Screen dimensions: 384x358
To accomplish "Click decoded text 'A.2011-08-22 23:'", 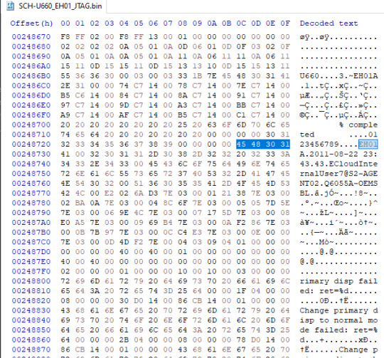I will 338,154.
